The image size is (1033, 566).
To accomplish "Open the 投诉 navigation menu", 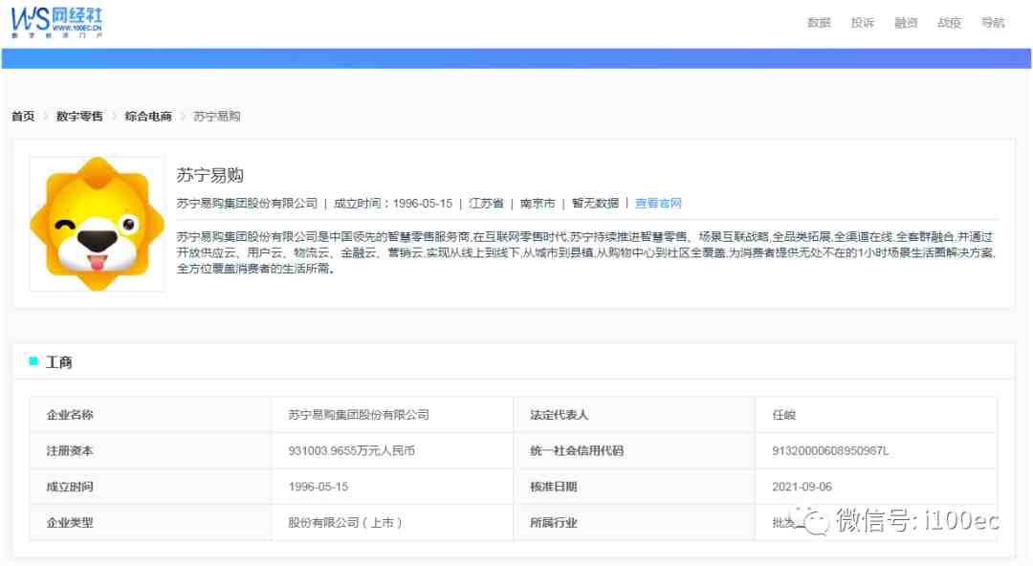I will click(x=863, y=23).
